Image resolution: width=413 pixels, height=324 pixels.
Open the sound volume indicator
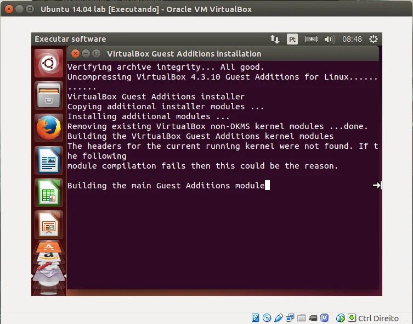click(330, 40)
